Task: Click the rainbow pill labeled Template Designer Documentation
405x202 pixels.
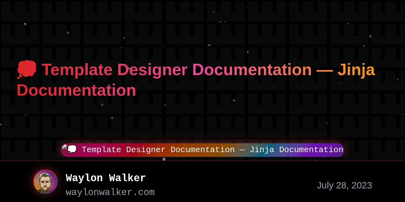Action: pyautogui.click(x=202, y=150)
